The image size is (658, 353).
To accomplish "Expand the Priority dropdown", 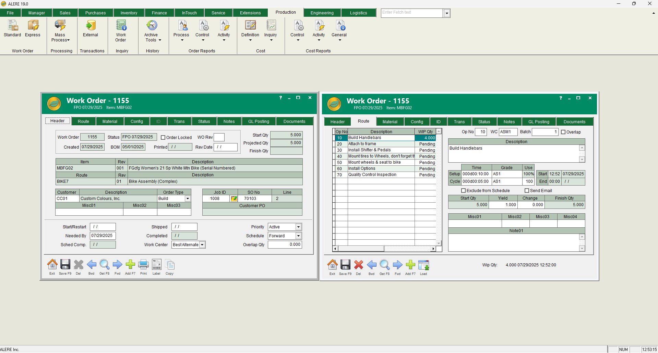I will (298, 227).
